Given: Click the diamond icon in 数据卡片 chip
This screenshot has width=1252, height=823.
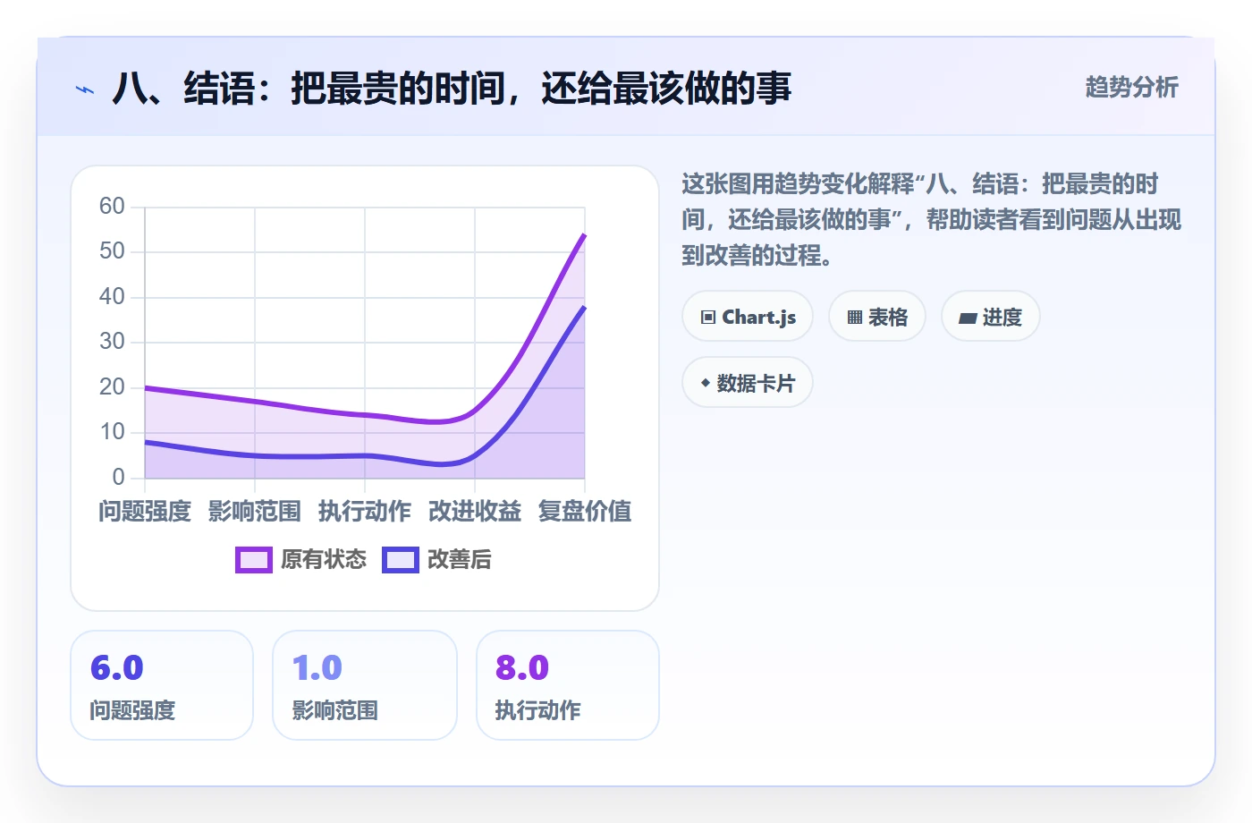Looking at the screenshot, I should [x=706, y=384].
